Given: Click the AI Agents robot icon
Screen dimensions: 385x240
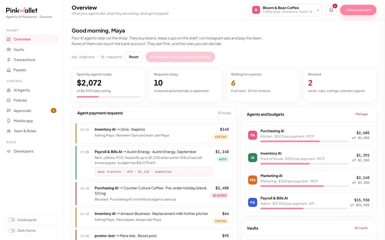Looking at the screenshot, I should [9, 90].
